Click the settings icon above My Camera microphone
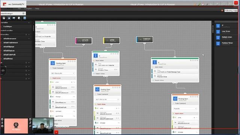 tap(2, 119)
